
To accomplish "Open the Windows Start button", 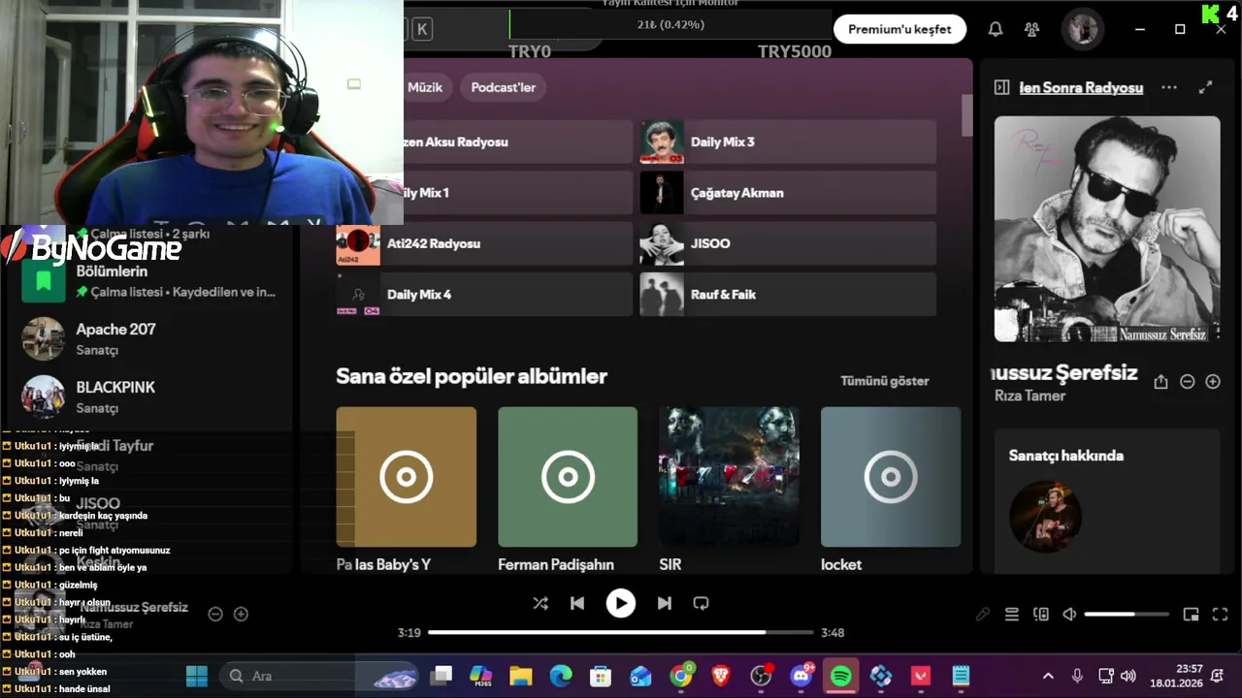I will pos(196,676).
